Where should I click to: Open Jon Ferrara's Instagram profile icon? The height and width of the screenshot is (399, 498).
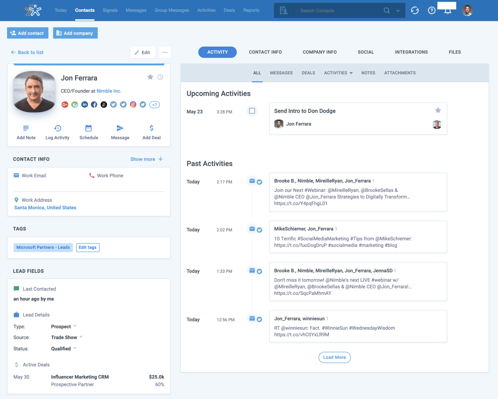click(x=133, y=104)
